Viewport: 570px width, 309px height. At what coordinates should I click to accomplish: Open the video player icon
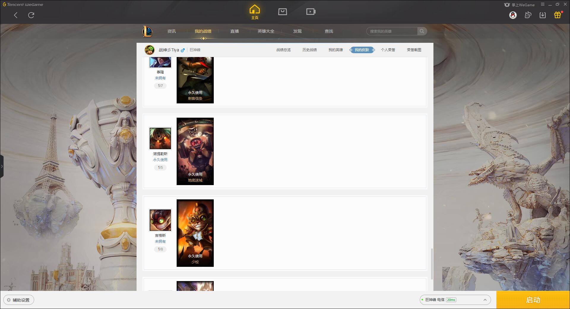pos(311,12)
